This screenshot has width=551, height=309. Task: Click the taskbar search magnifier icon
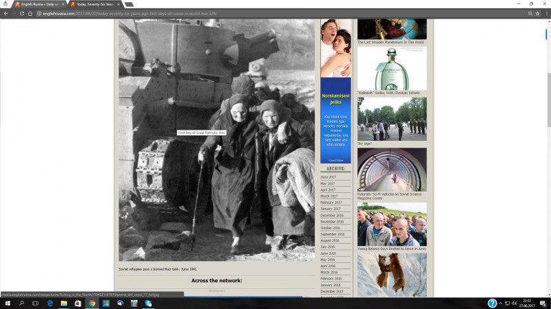coord(22,303)
